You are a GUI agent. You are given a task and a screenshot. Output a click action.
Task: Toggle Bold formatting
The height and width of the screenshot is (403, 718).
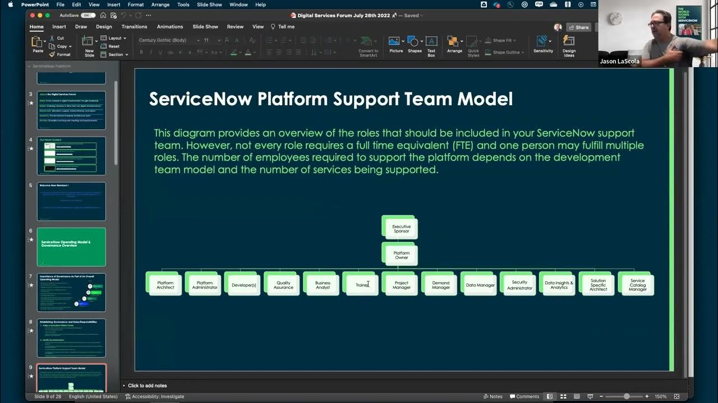pyautogui.click(x=141, y=52)
